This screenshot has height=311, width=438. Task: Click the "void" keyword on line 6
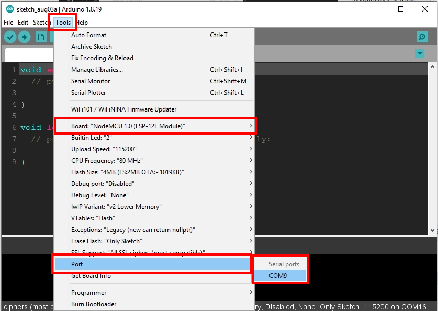(31, 127)
